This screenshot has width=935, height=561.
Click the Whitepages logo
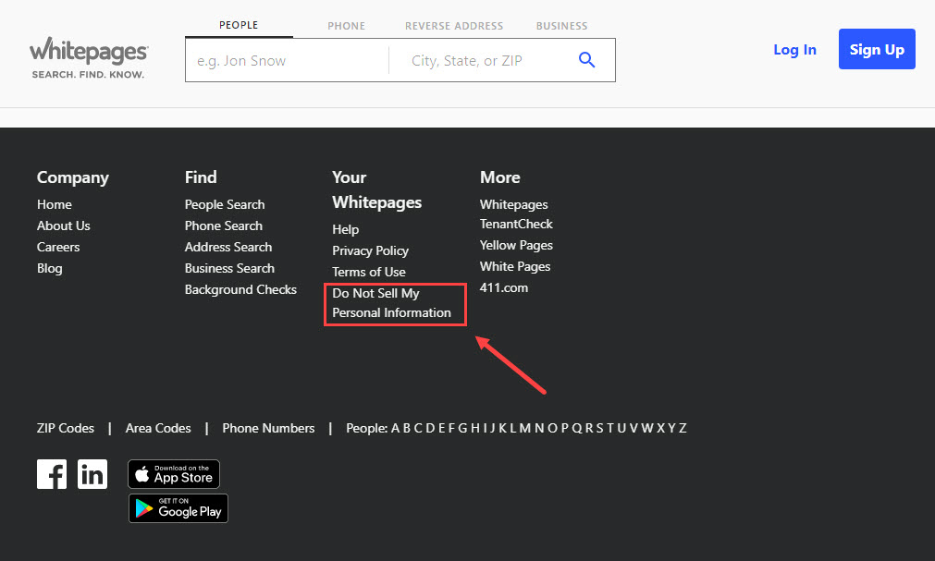tap(88, 57)
